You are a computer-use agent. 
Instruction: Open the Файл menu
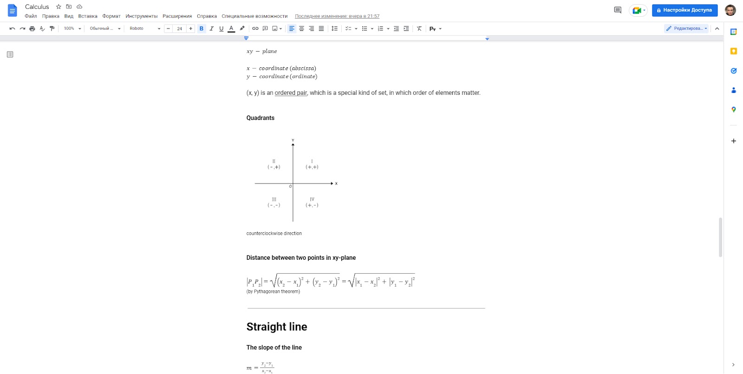(x=31, y=16)
